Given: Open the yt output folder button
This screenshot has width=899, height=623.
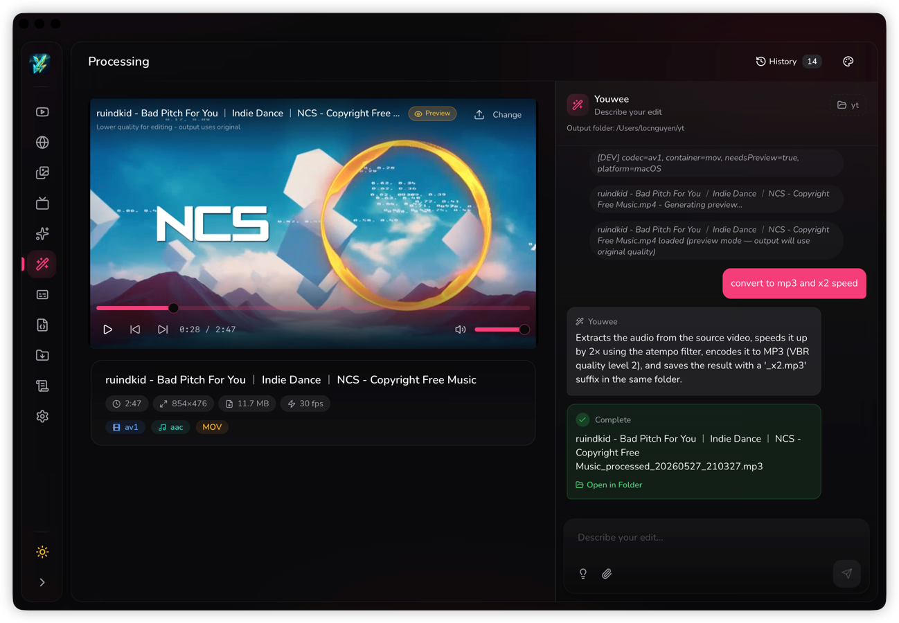Looking at the screenshot, I should (x=848, y=105).
